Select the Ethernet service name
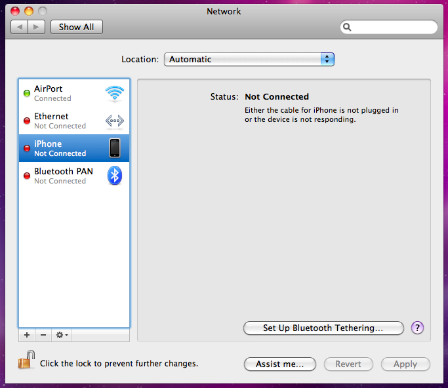 tap(51, 116)
